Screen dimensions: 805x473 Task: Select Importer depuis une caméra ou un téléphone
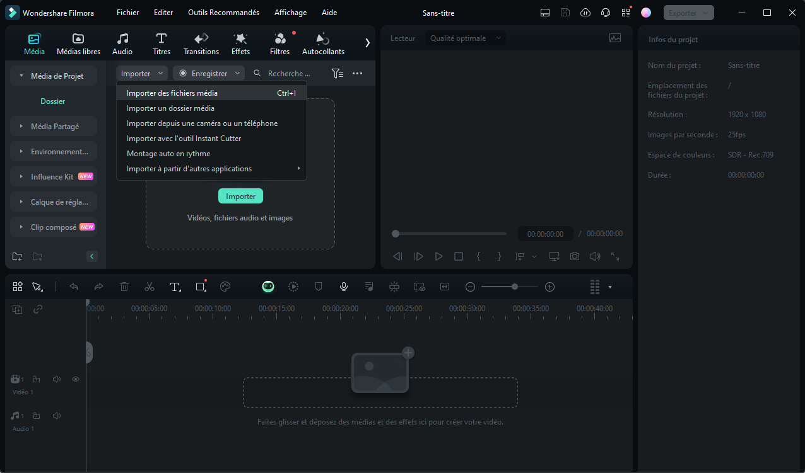(211, 123)
